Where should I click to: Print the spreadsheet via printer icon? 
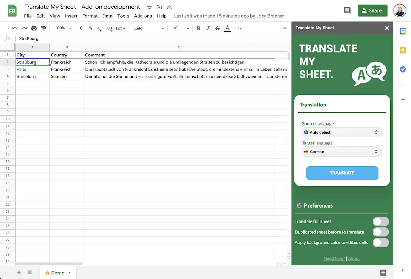[34, 28]
